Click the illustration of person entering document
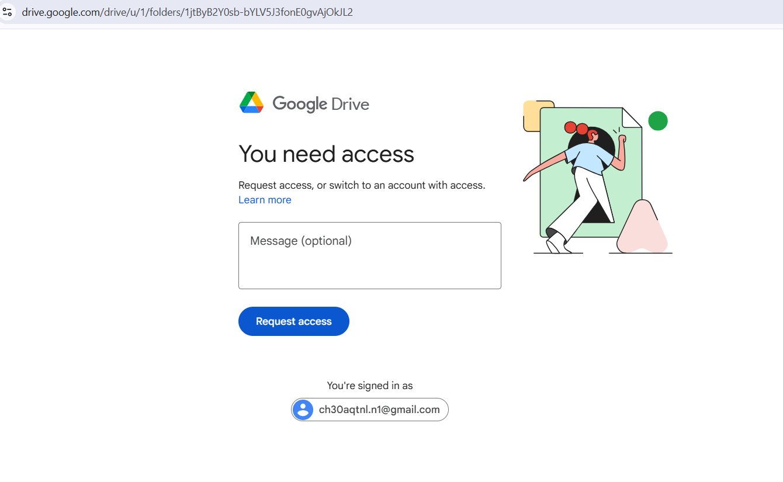Image resolution: width=783 pixels, height=482 pixels. (597, 178)
